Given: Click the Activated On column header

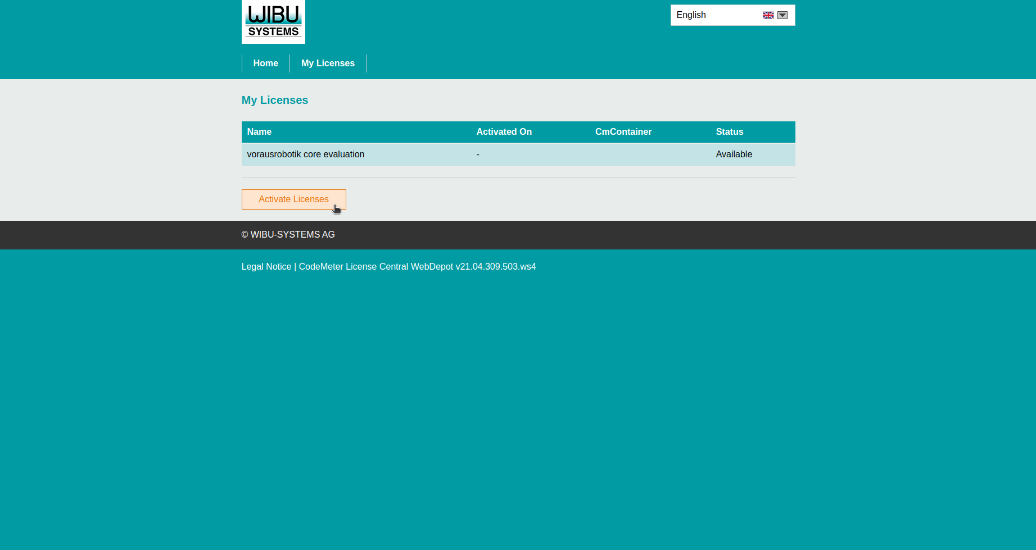Looking at the screenshot, I should pos(504,132).
